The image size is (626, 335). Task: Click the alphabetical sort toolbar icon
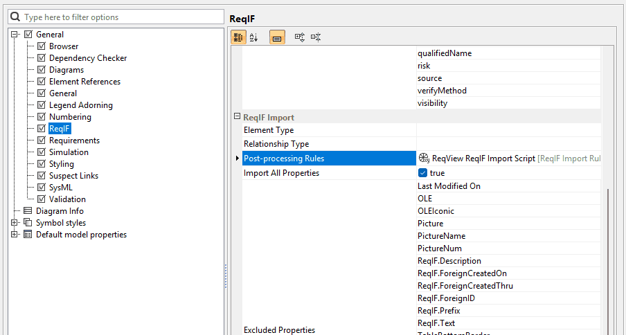tap(253, 37)
